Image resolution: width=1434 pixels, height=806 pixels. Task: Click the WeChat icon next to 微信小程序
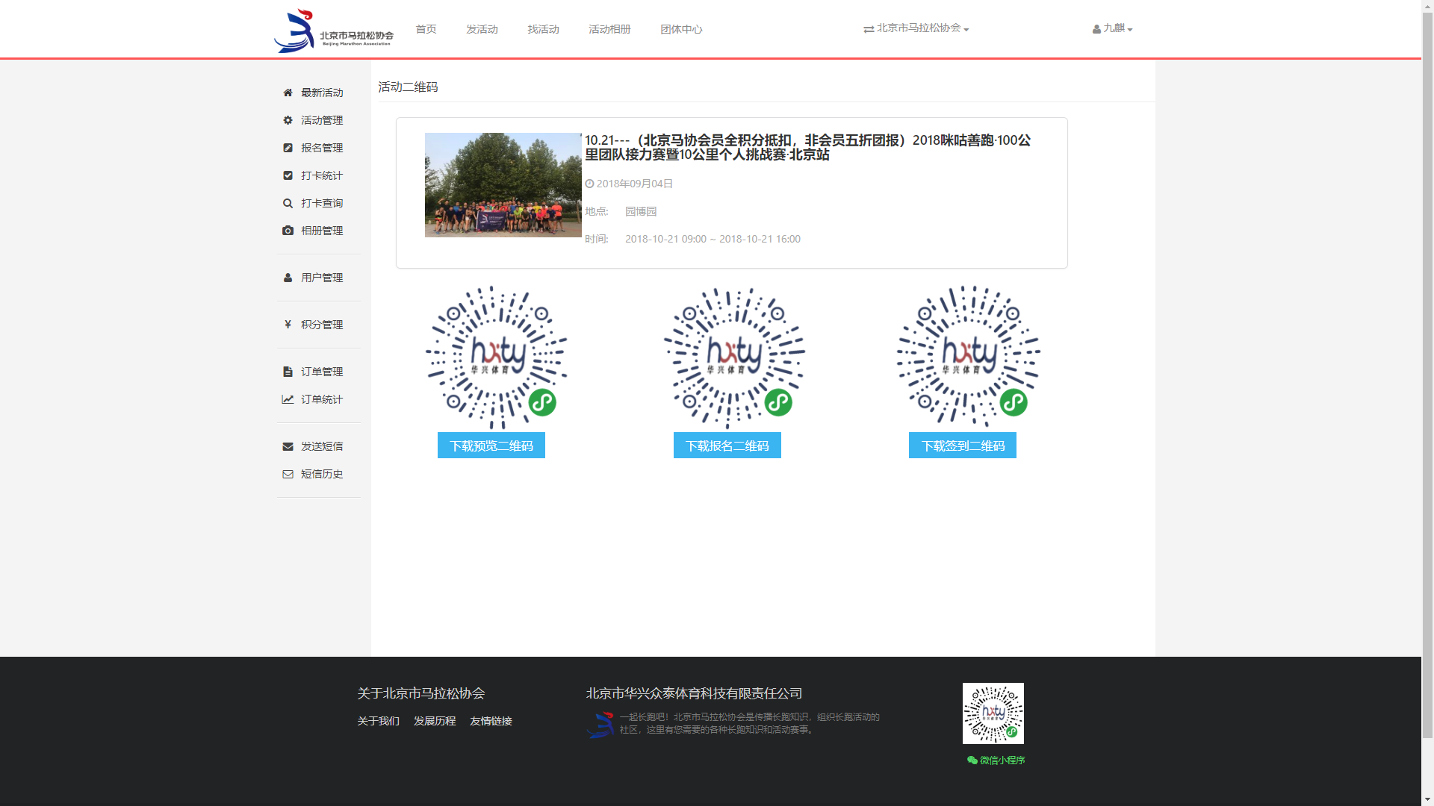(x=972, y=760)
